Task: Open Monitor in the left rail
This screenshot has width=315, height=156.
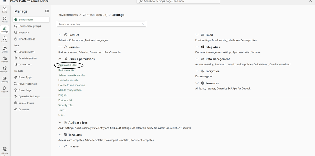Action: tap(4, 59)
